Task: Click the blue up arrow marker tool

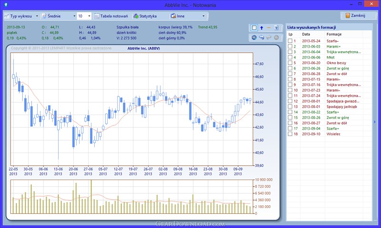Action: point(261,28)
